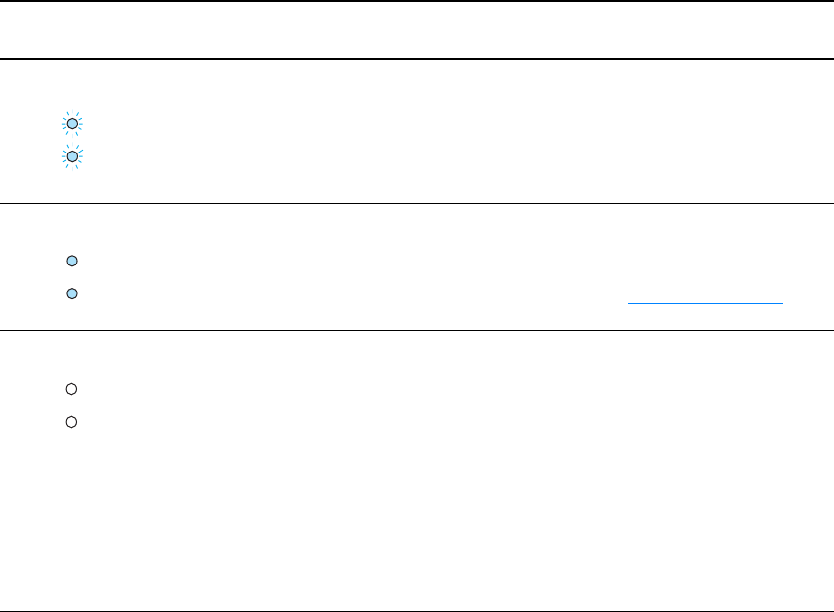Viewport: 834px width, 612px height.
Task: Choose the first steady blue circle
Action: point(71,262)
